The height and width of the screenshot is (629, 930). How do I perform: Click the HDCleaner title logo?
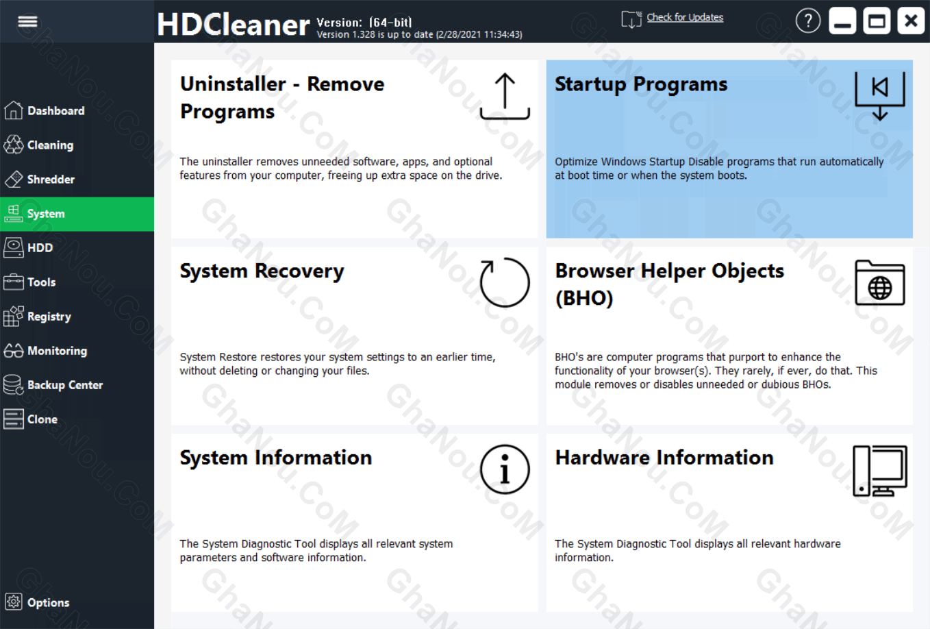(x=233, y=25)
